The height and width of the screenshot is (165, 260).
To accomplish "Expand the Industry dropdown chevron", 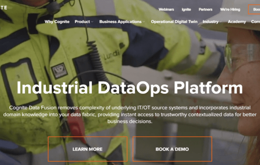I will coord(220,22).
